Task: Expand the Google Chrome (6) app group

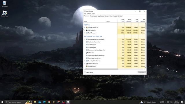Action: tap(84, 27)
